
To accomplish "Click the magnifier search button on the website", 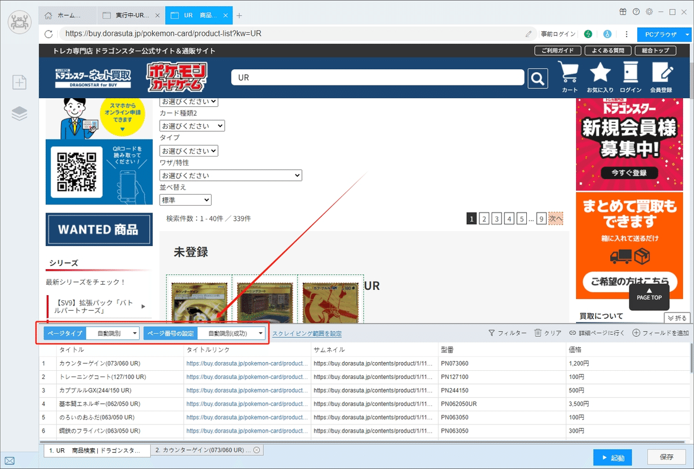I will tap(538, 78).
